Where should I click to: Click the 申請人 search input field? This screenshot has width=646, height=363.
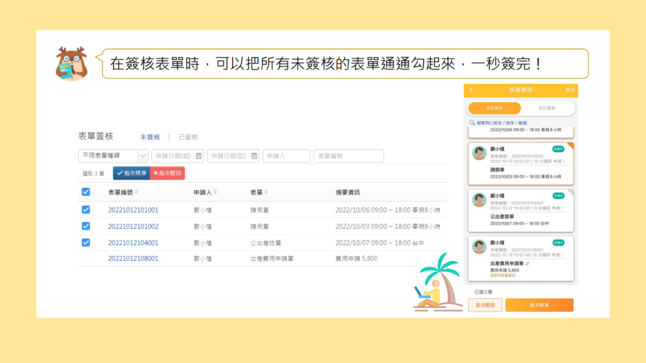[286, 156]
